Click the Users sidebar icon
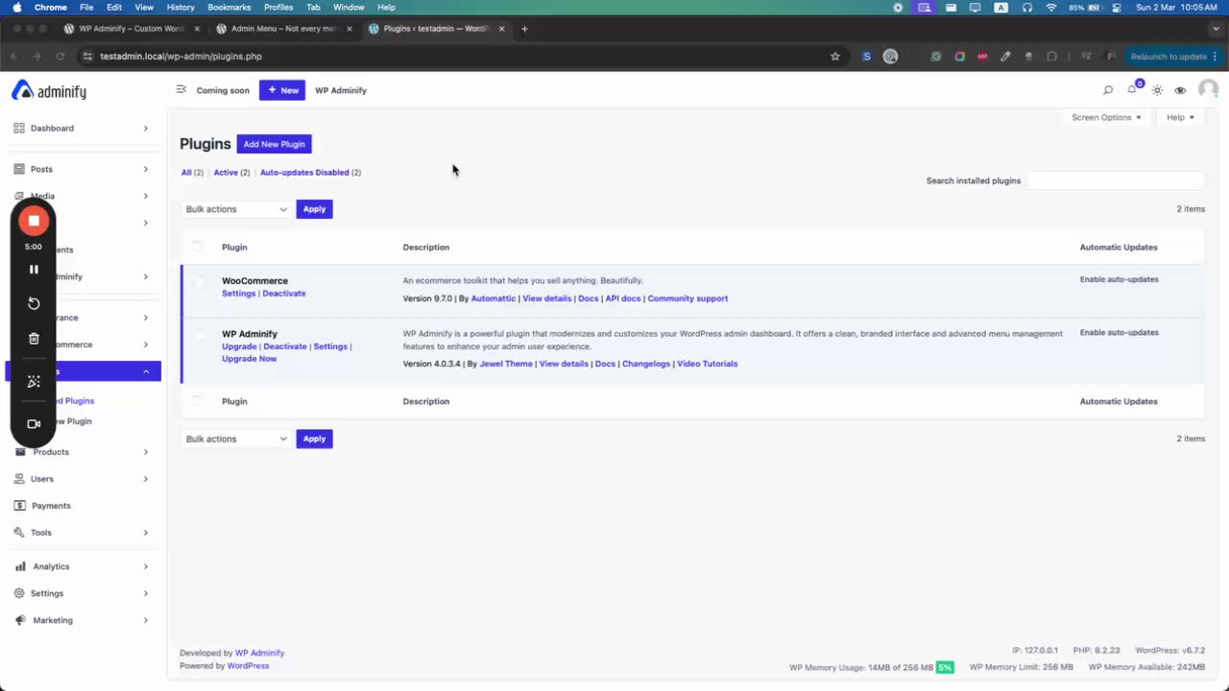The height and width of the screenshot is (691, 1229). click(x=19, y=478)
